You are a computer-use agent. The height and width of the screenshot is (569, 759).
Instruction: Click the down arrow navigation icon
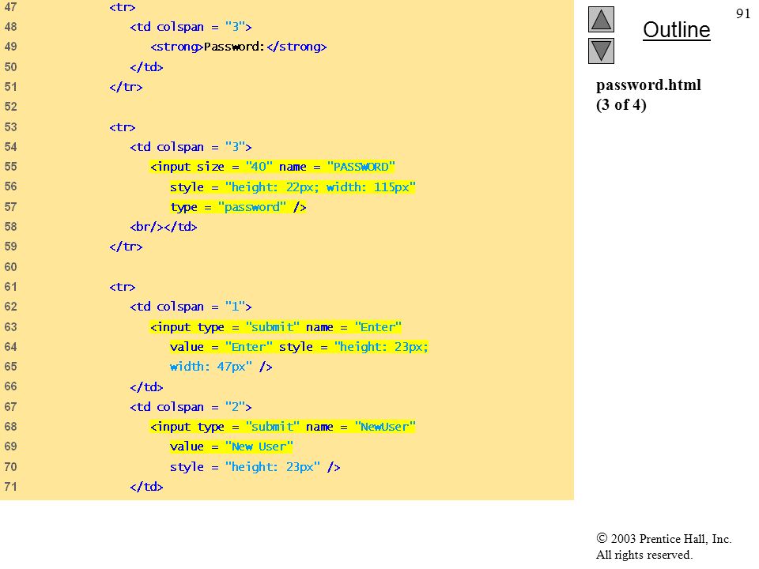[x=601, y=51]
